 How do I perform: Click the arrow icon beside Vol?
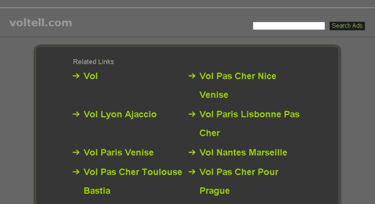pyautogui.click(x=76, y=76)
